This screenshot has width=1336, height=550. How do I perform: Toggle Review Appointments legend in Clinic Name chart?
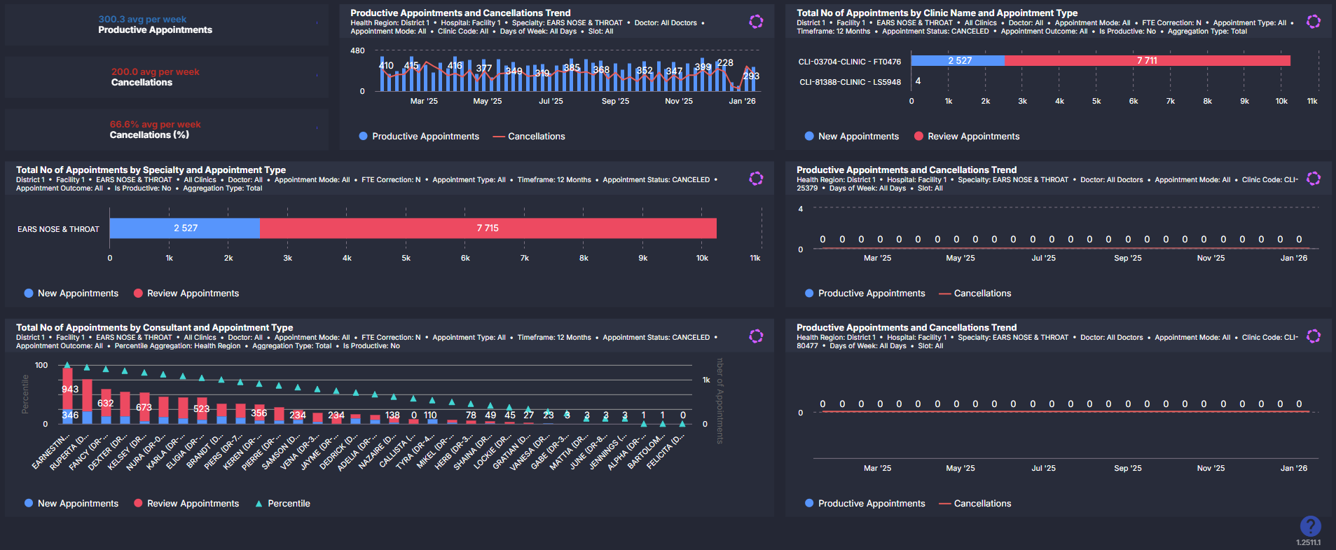coord(972,137)
